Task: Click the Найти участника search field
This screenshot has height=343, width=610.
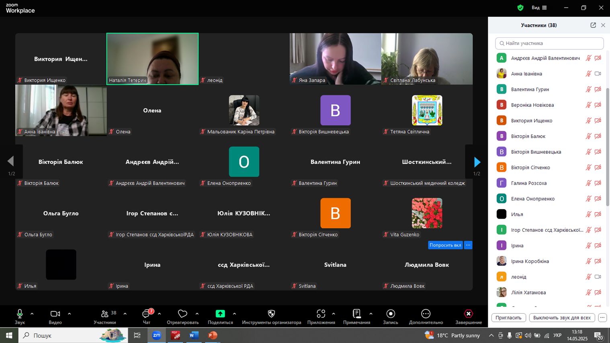Action: (x=549, y=43)
